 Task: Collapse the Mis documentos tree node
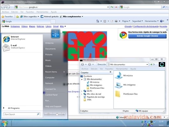pyautogui.click(x=82, y=79)
